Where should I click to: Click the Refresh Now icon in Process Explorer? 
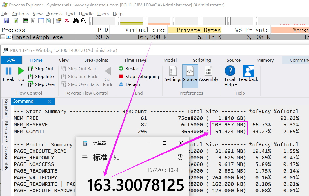click(16, 21)
